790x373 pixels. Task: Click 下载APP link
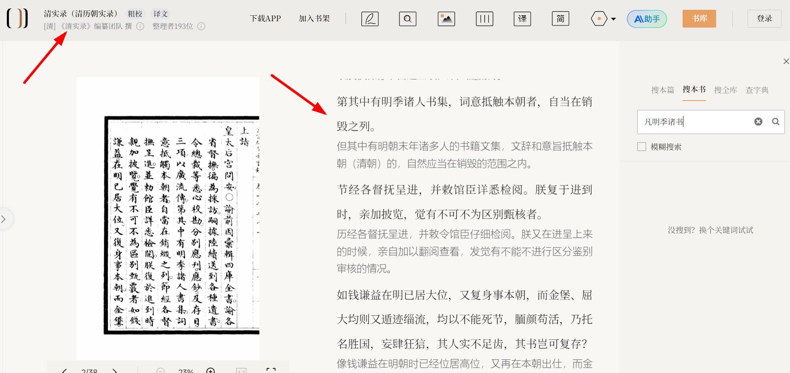(265, 19)
